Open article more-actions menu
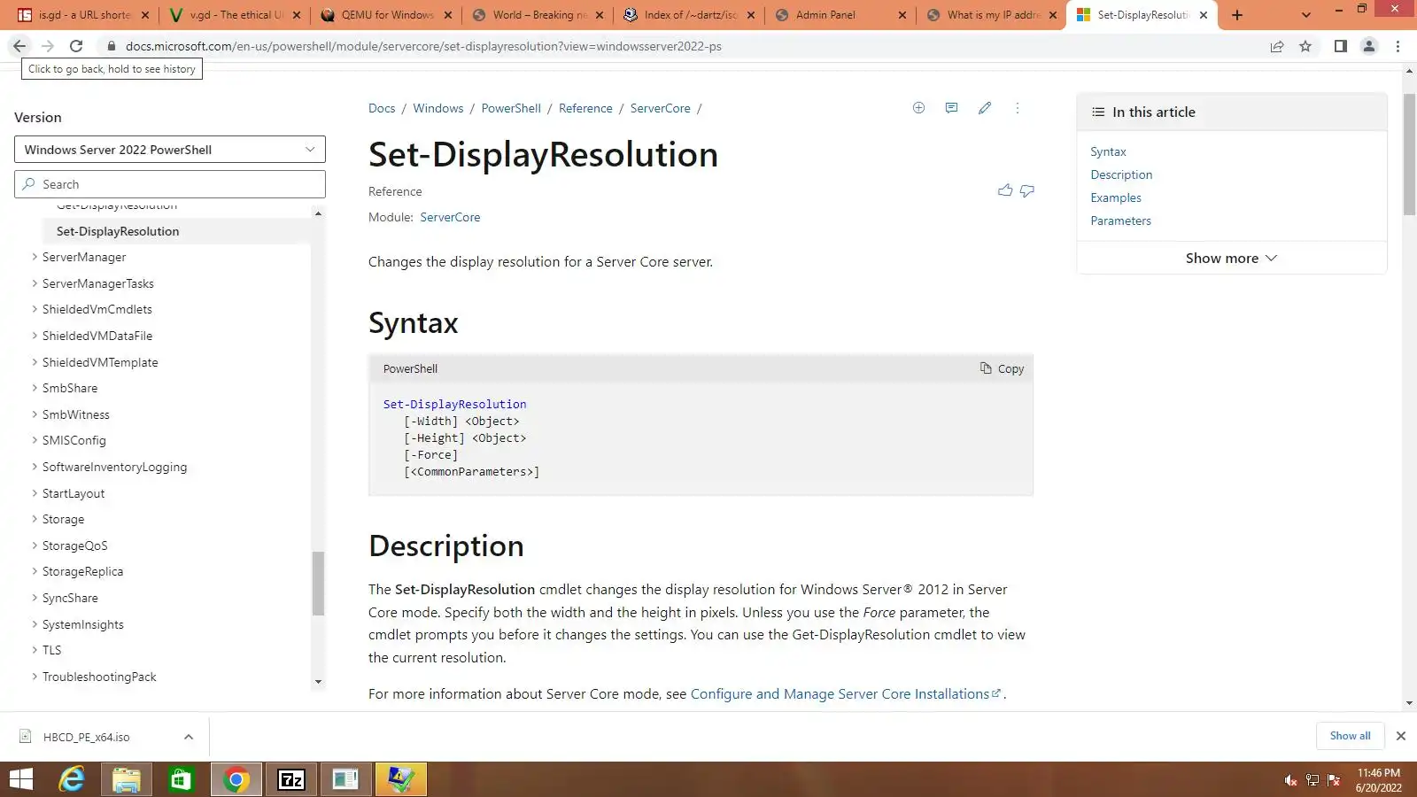The height and width of the screenshot is (797, 1417). click(1018, 108)
